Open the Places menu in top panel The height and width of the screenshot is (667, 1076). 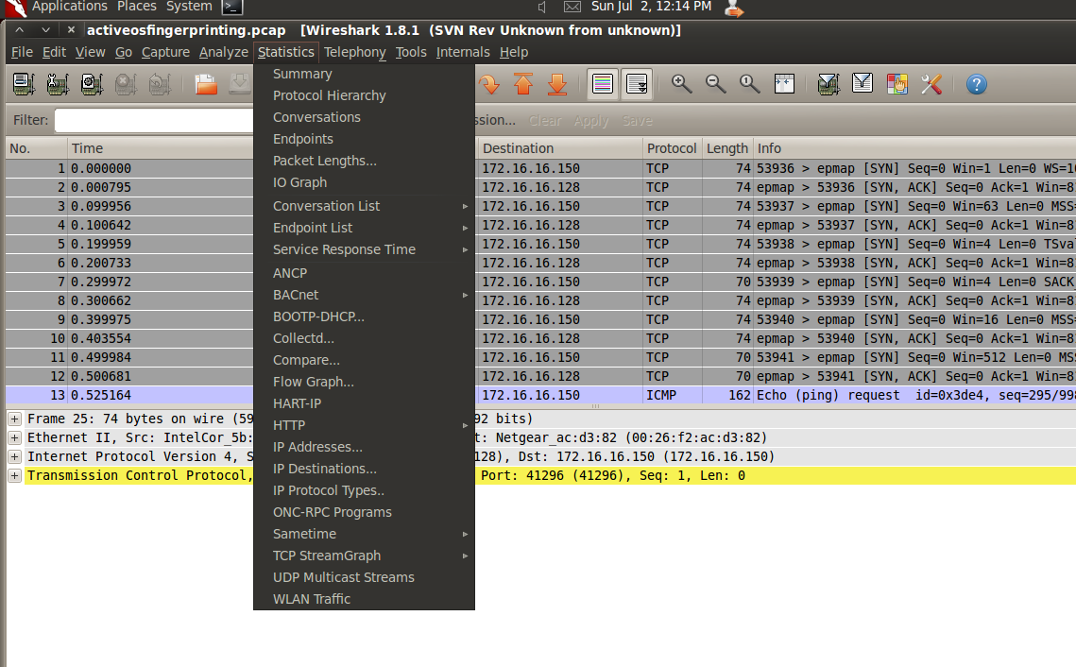point(137,7)
